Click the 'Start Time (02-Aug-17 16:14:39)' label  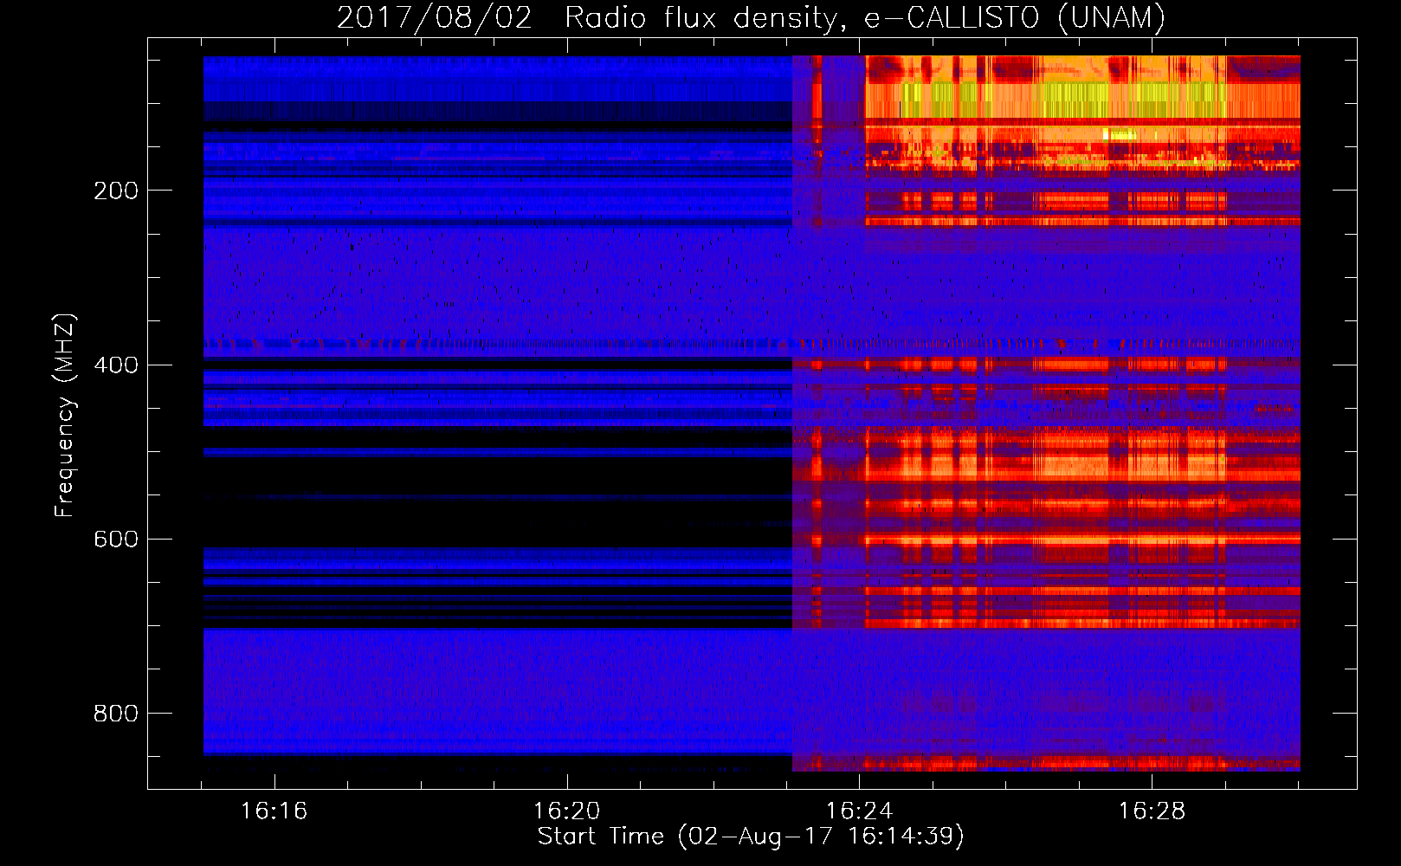click(x=751, y=837)
